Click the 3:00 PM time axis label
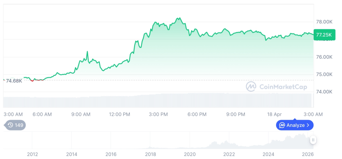 pos(158,114)
